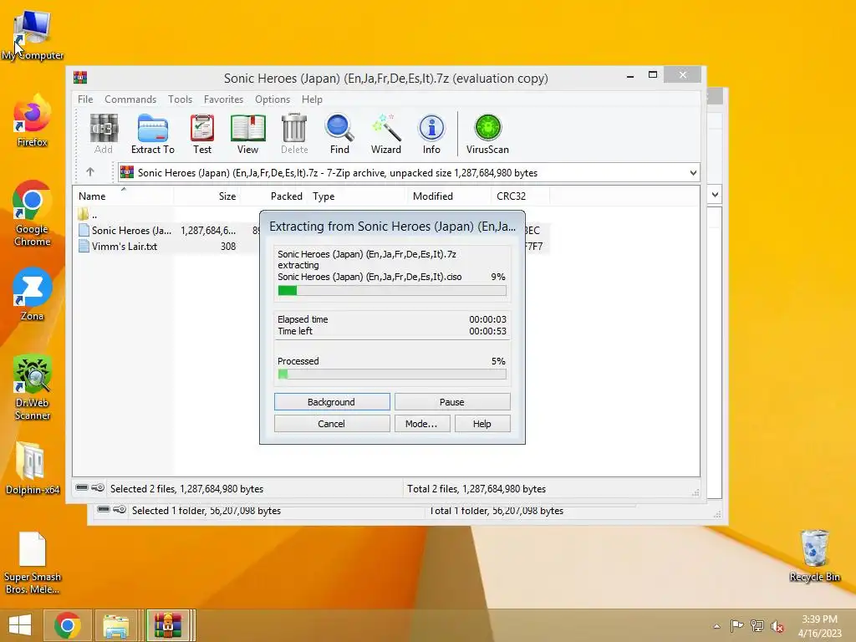Select the parent folder '..' row

pyautogui.click(x=87, y=215)
